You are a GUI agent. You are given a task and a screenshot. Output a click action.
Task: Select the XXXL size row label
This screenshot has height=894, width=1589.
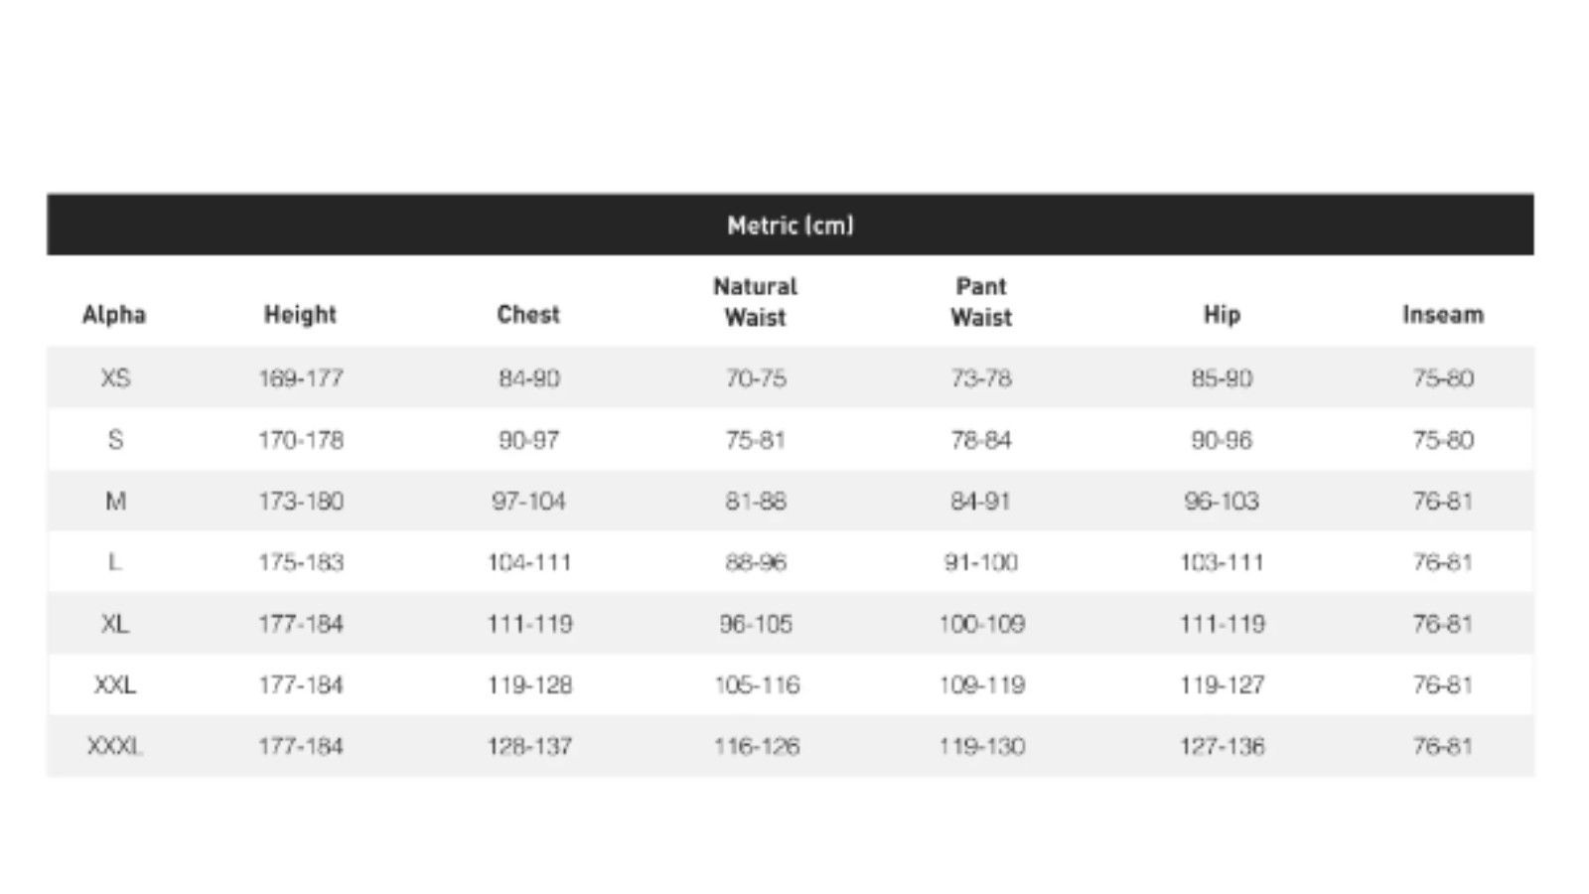[x=115, y=746]
